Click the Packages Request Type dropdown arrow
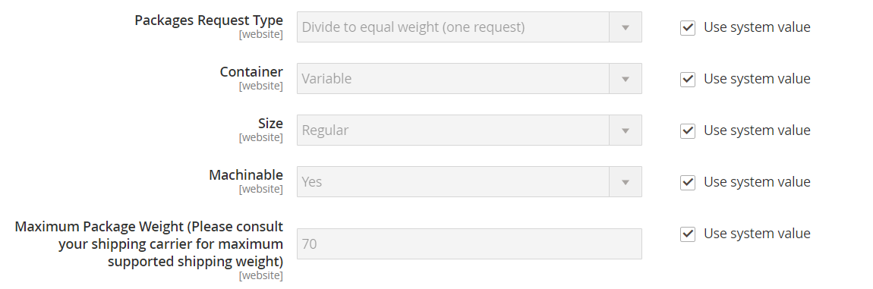The height and width of the screenshot is (289, 873). click(626, 27)
